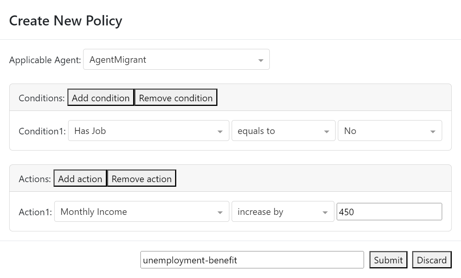Click the Remove condition button
The height and width of the screenshot is (278, 461).
175,98
